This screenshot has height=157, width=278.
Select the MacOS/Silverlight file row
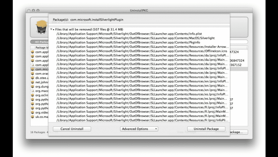[x=139, y=38]
